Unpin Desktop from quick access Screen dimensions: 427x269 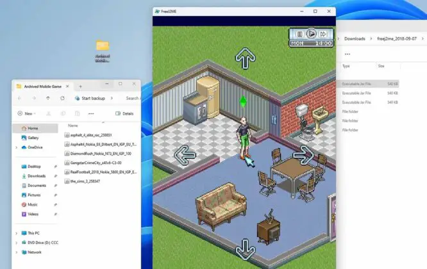(x=55, y=167)
